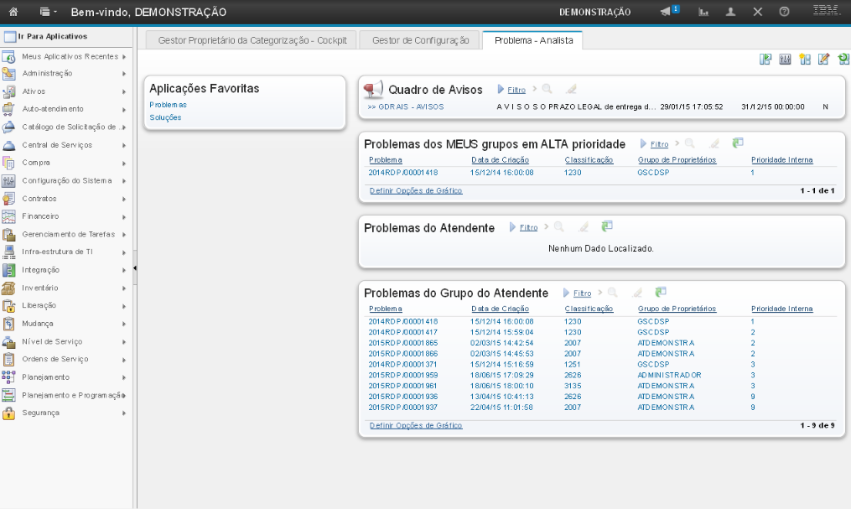The width and height of the screenshot is (851, 509).
Task: Click the green refresh icon at toolbar's right end
Action: point(843,59)
